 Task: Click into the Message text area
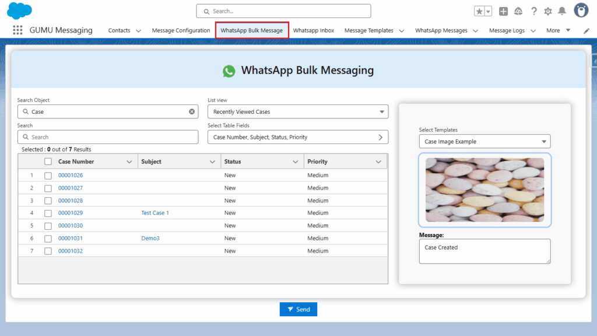click(x=484, y=251)
